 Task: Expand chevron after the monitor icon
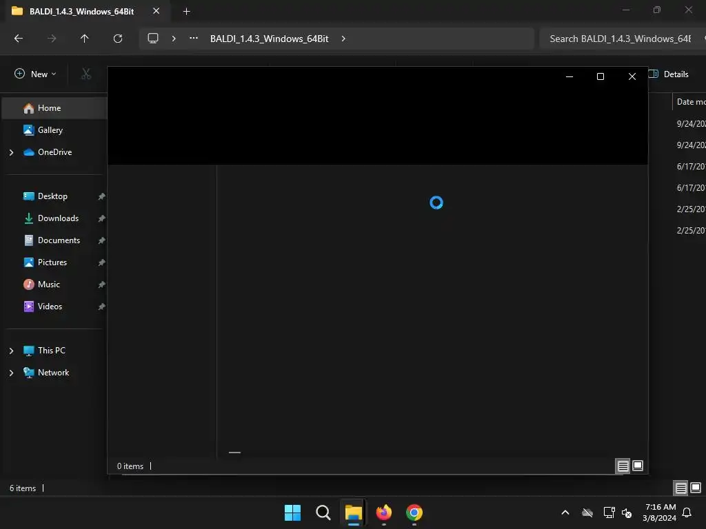174,39
